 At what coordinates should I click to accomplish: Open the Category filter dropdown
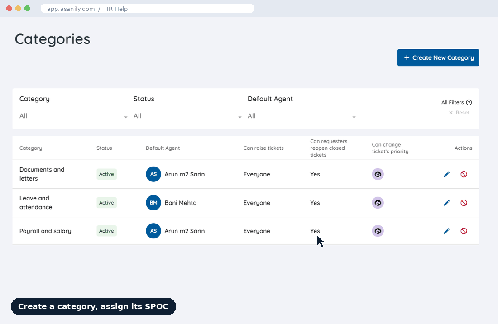coord(74,116)
